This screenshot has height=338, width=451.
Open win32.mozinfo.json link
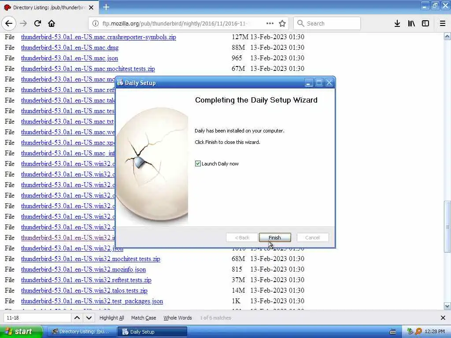[x=83, y=270]
